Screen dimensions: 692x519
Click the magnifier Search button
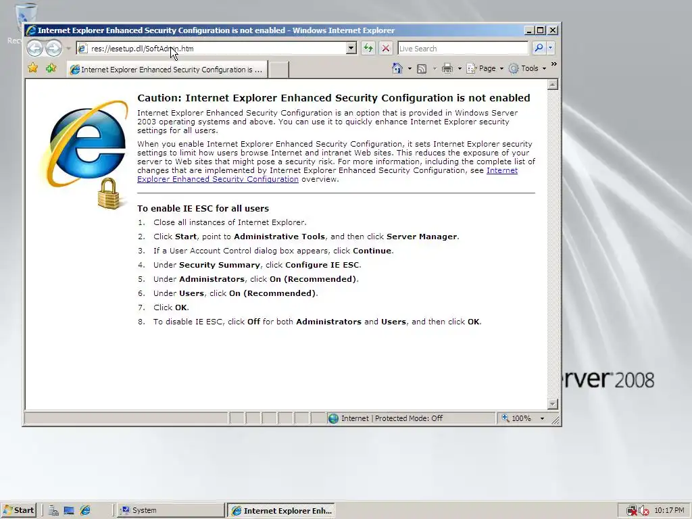539,48
